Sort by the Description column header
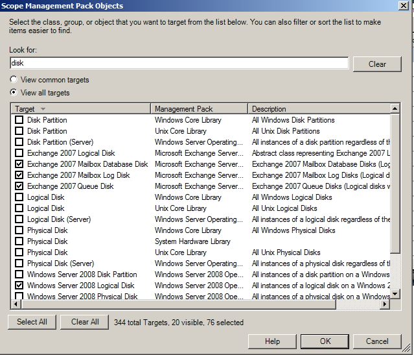The image size is (414, 355). pos(319,109)
